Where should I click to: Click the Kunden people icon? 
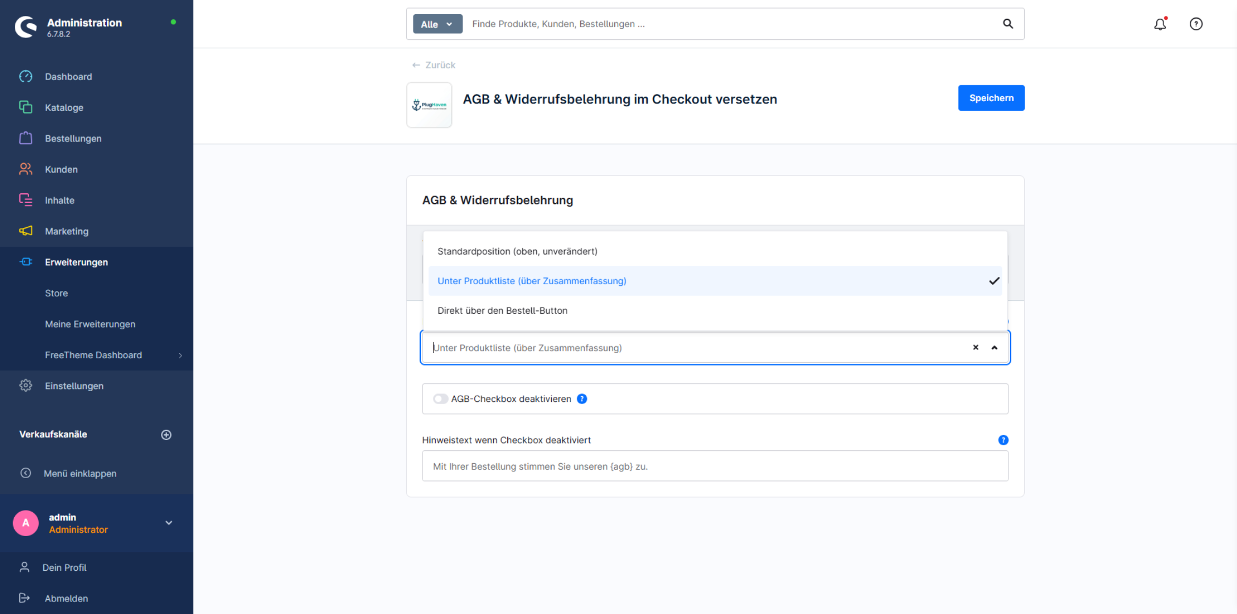point(26,169)
